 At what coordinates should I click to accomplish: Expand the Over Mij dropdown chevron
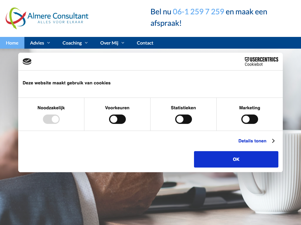(123, 43)
